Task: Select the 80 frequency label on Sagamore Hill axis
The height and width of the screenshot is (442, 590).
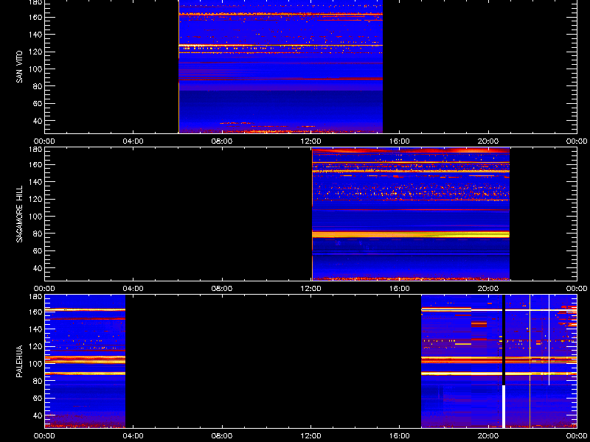Action: (38, 234)
